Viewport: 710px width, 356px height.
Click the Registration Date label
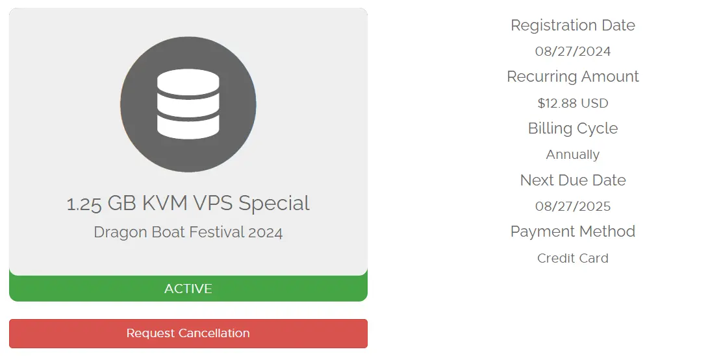point(573,25)
